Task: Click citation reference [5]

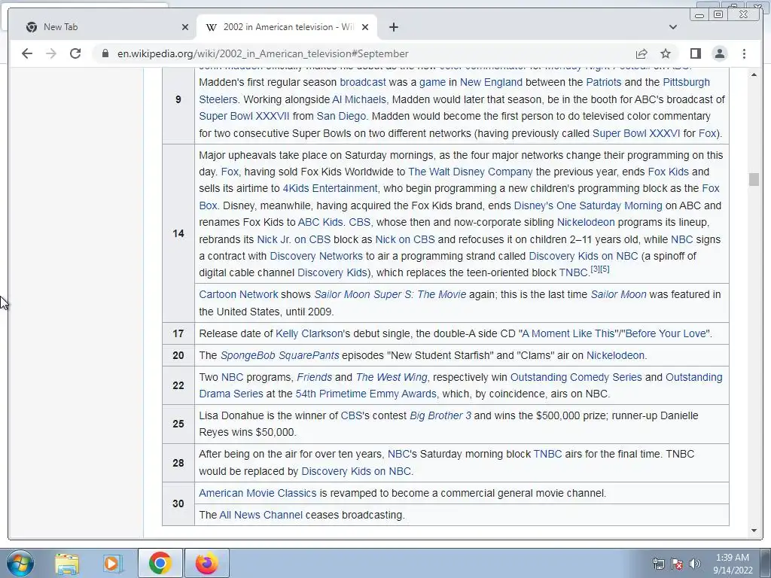Action: click(605, 269)
